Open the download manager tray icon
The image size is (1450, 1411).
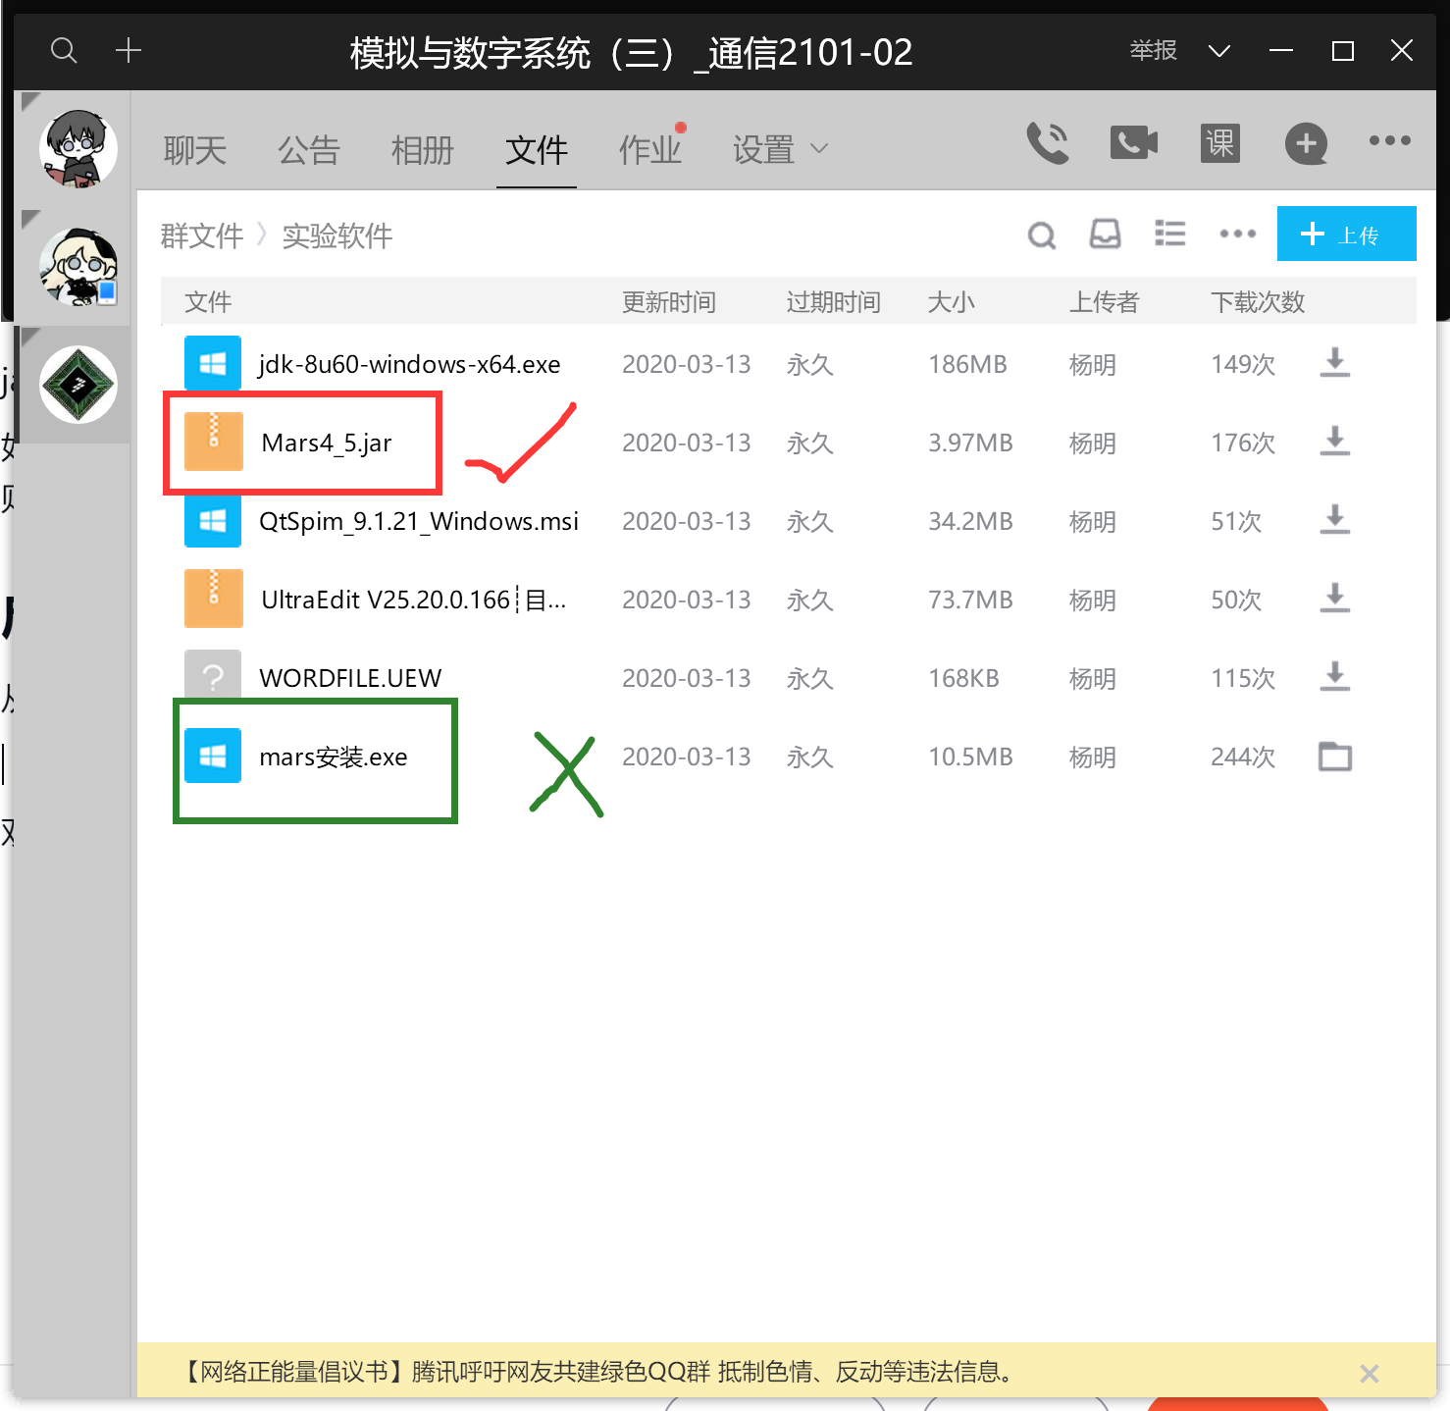(1105, 235)
